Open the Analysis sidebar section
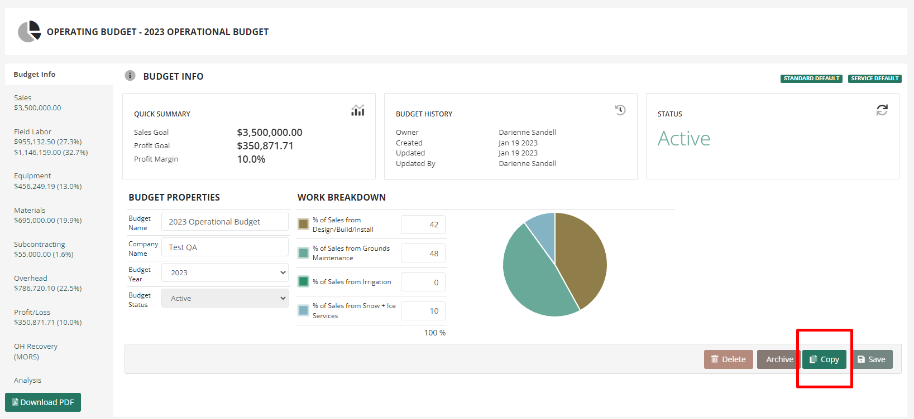The image size is (914, 419). tap(27, 380)
